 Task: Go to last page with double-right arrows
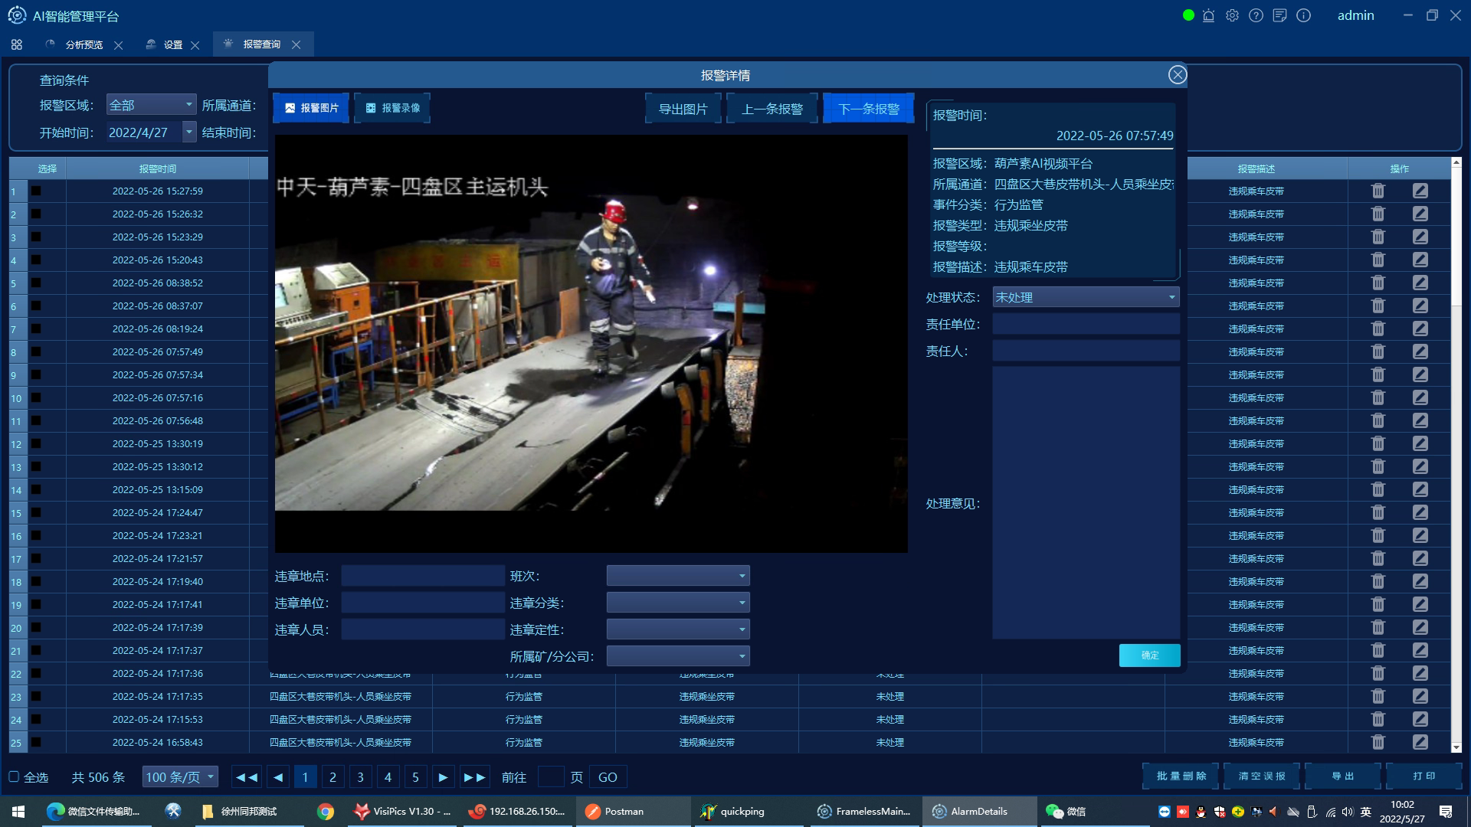[474, 777]
